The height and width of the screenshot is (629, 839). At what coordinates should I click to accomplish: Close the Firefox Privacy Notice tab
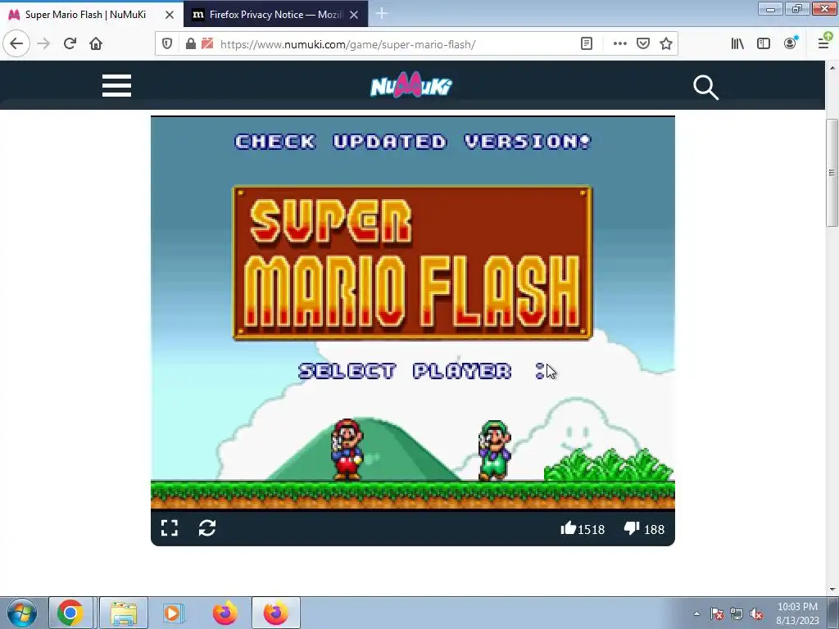(354, 15)
